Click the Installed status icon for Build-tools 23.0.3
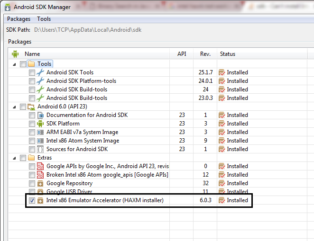Screen dimensions: 314x241 pos(222,98)
